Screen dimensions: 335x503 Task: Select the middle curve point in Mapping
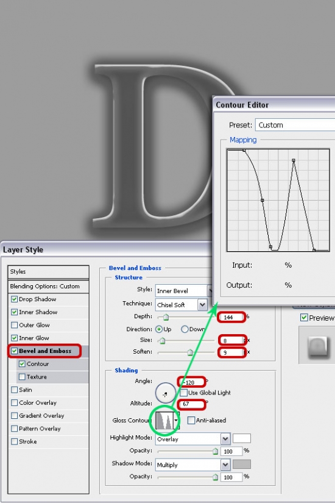(263, 200)
